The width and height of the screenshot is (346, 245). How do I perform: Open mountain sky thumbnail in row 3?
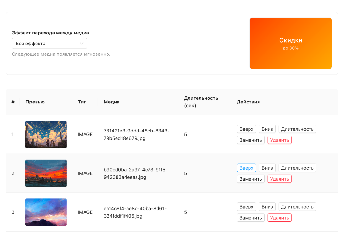click(x=46, y=212)
